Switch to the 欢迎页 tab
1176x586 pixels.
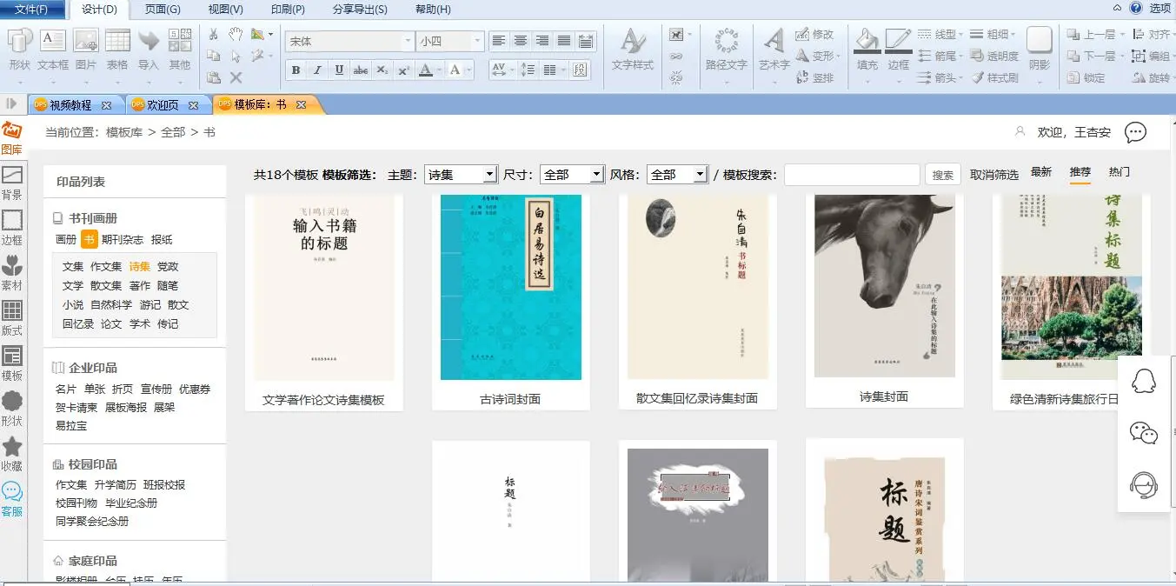click(x=163, y=105)
